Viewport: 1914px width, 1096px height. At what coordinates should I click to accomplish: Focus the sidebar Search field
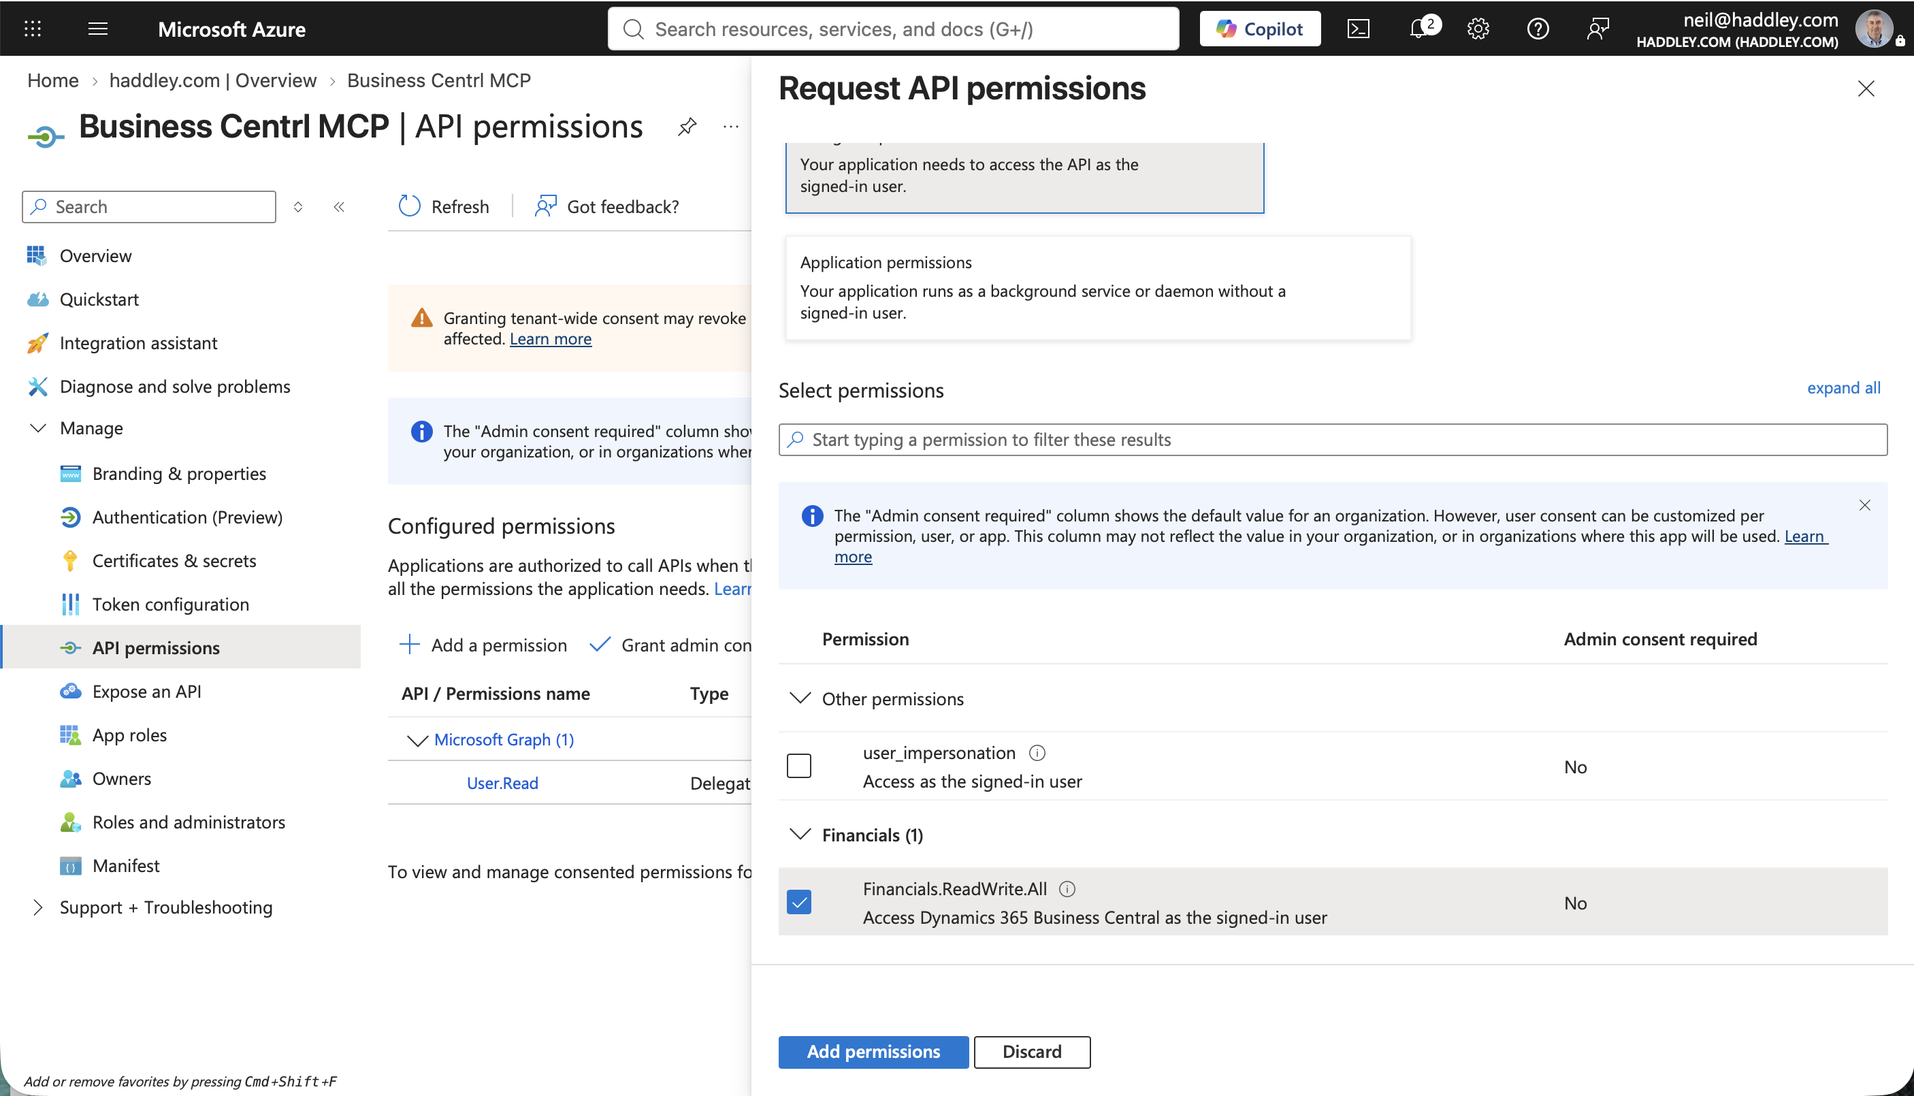coord(149,207)
